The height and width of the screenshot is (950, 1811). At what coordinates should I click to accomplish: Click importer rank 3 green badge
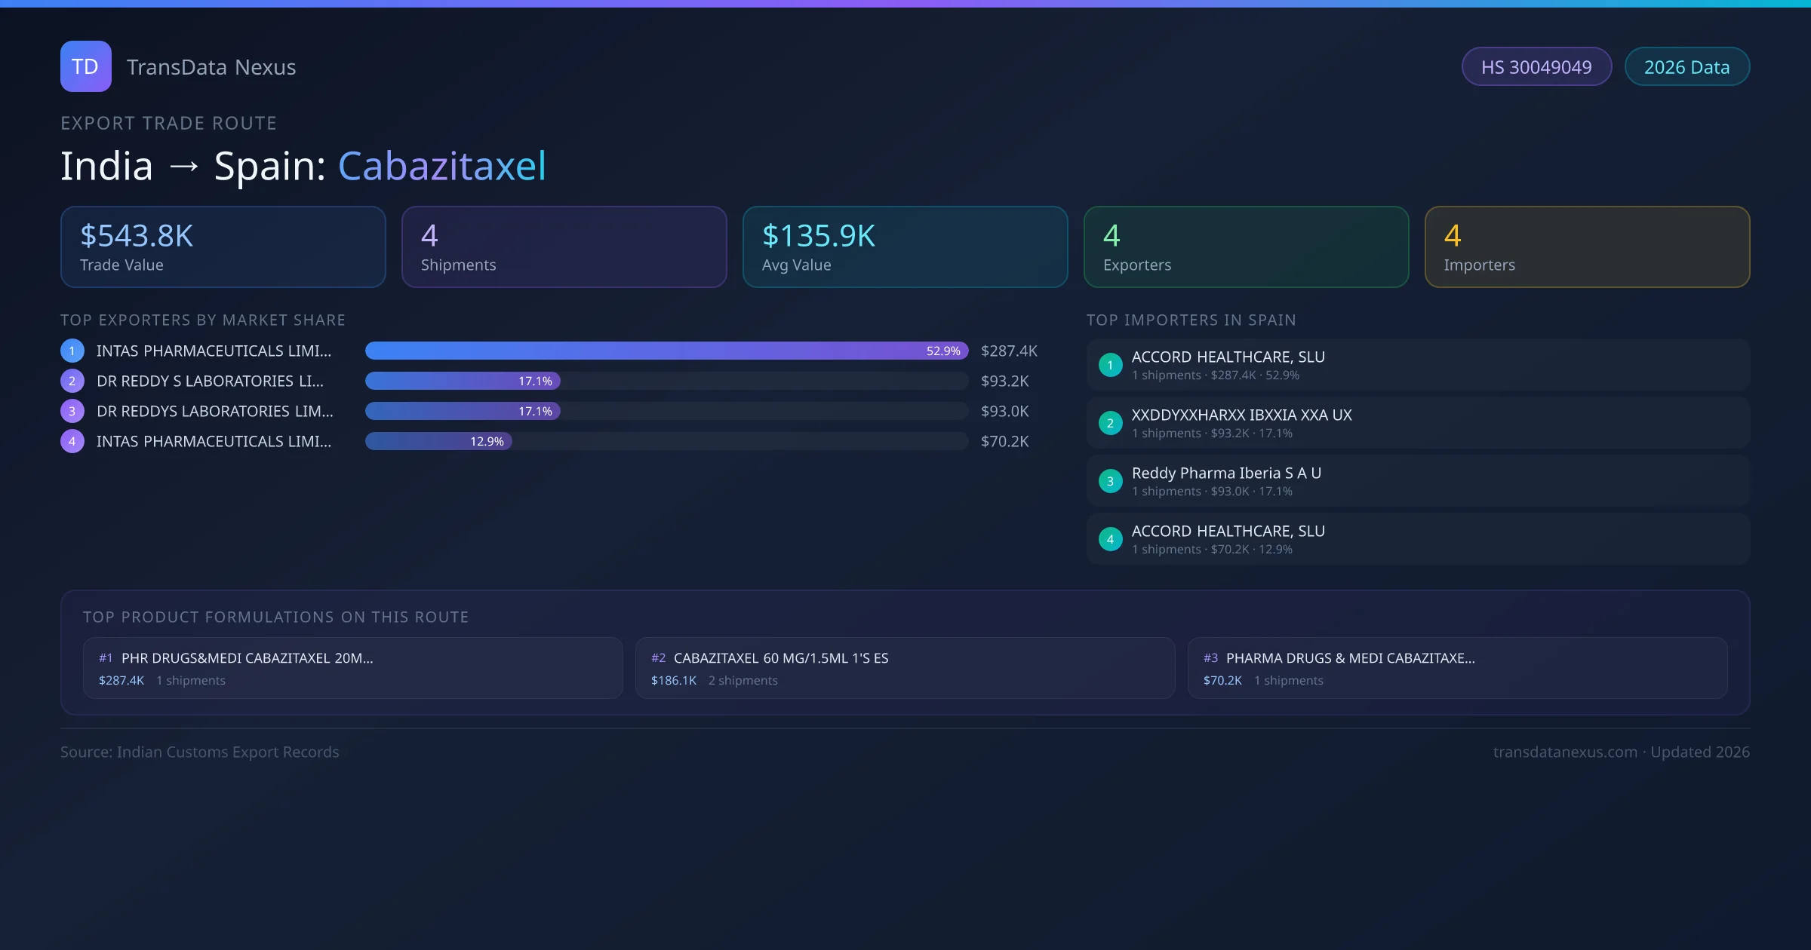coord(1110,481)
